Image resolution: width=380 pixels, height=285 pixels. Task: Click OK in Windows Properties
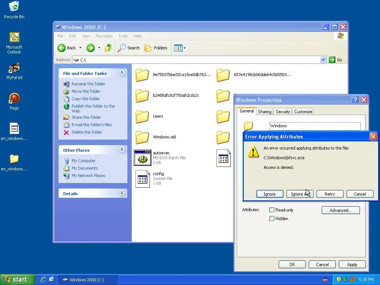click(x=292, y=264)
